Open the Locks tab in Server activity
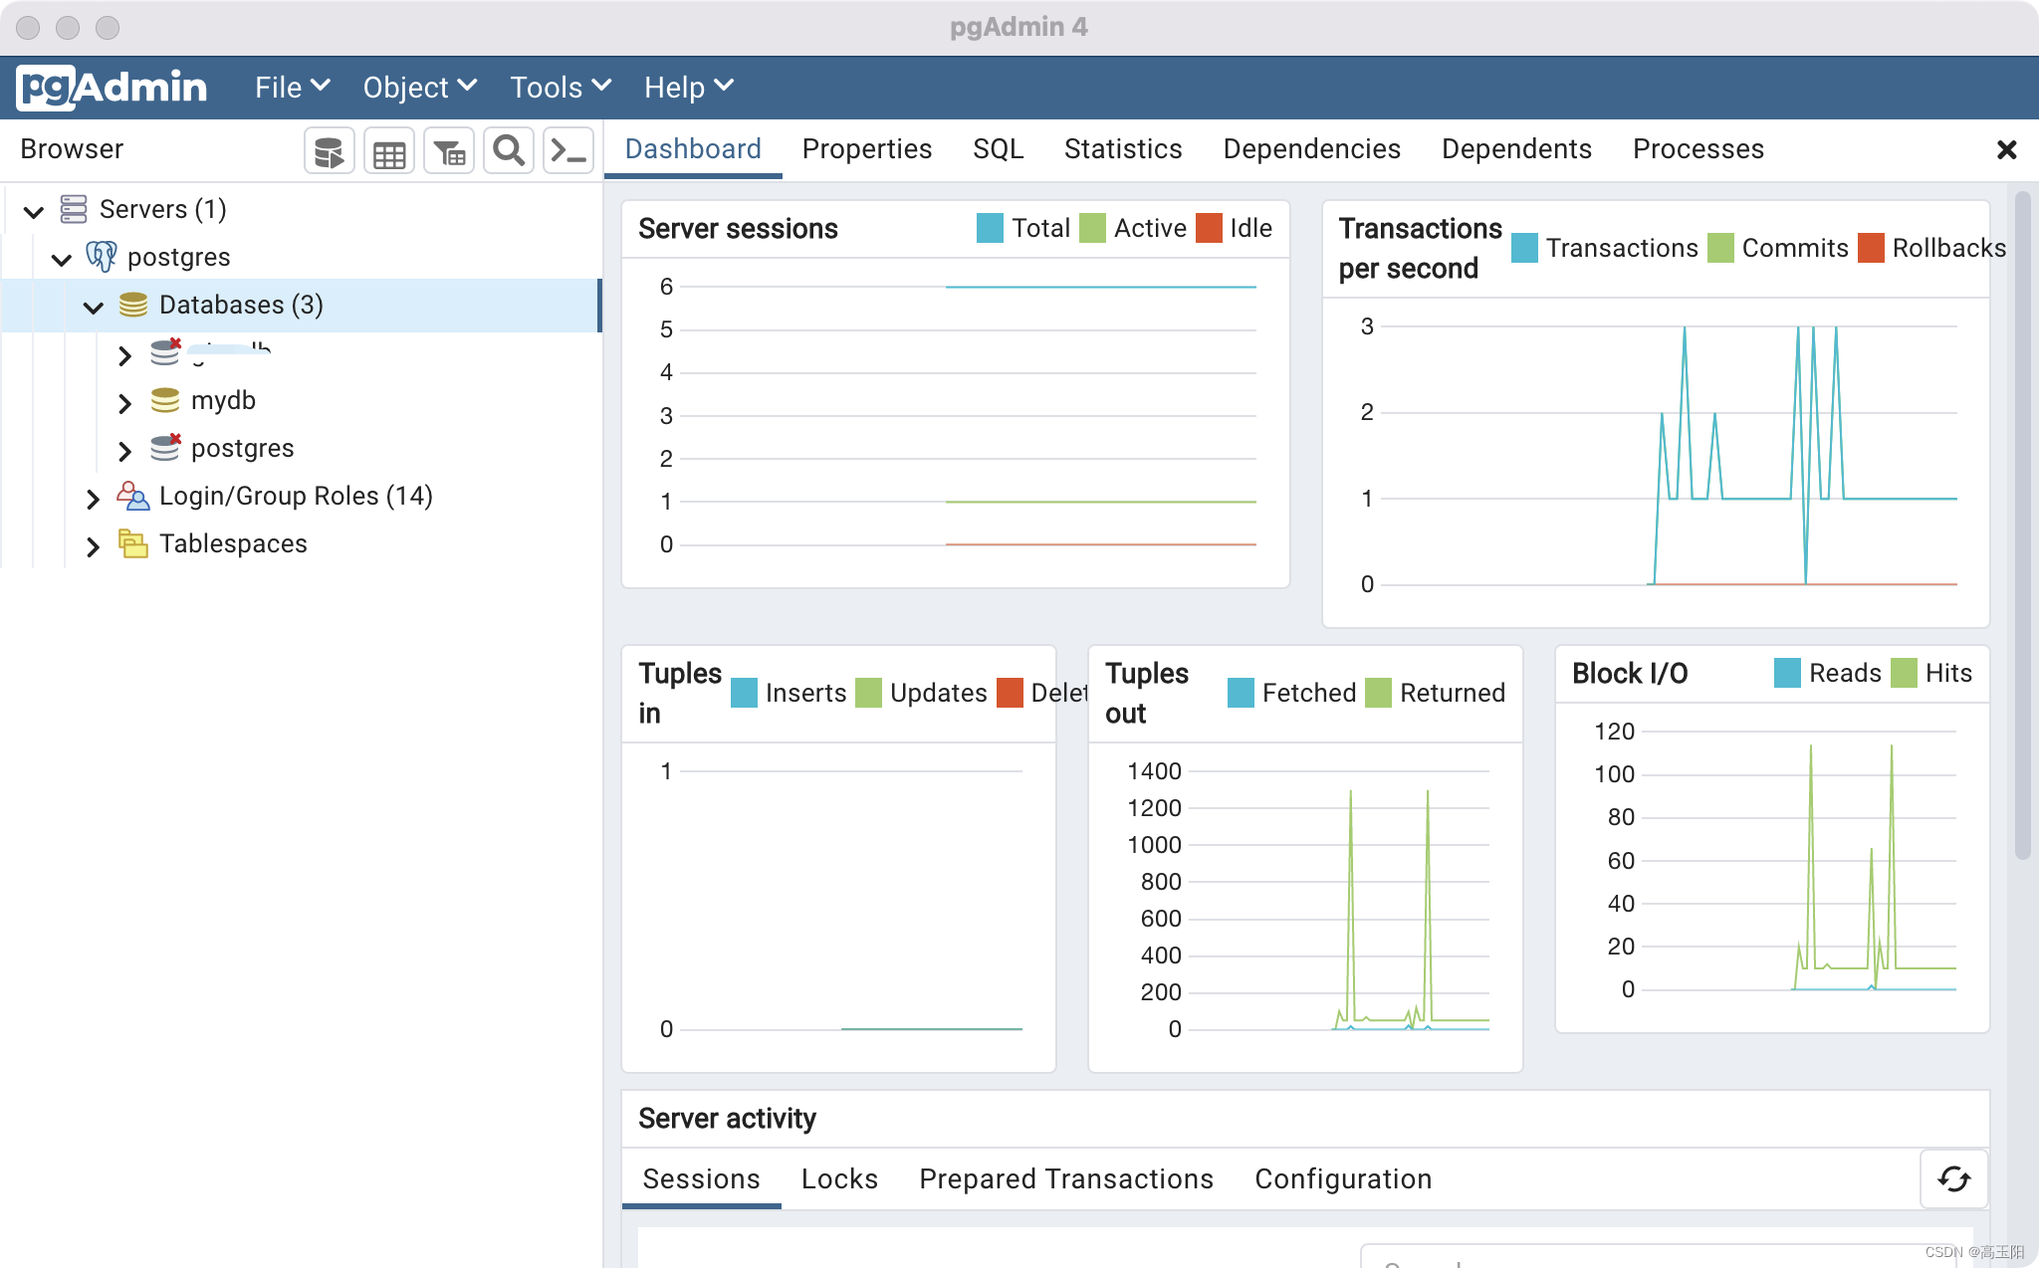2039x1268 pixels. [839, 1179]
